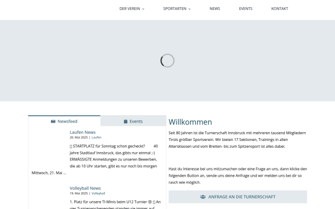The width and height of the screenshot is (335, 209).
Task: Click the newspaper icon on Newsfeed tab
Action: coord(53,121)
